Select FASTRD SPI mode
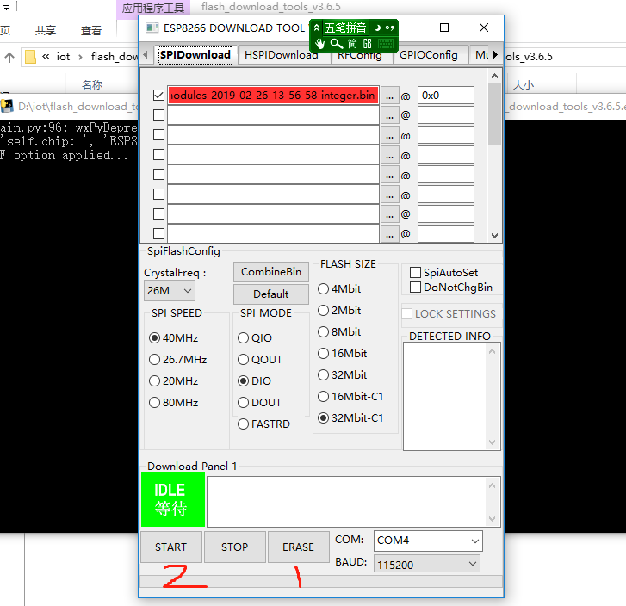This screenshot has width=626, height=606. [x=243, y=424]
